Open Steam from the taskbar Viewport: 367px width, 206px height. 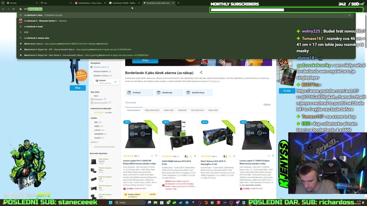(x=181, y=203)
